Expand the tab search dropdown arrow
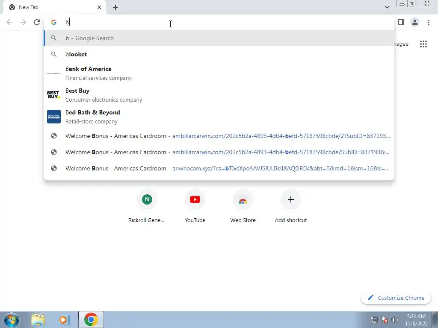The width and height of the screenshot is (438, 328). (x=387, y=7)
